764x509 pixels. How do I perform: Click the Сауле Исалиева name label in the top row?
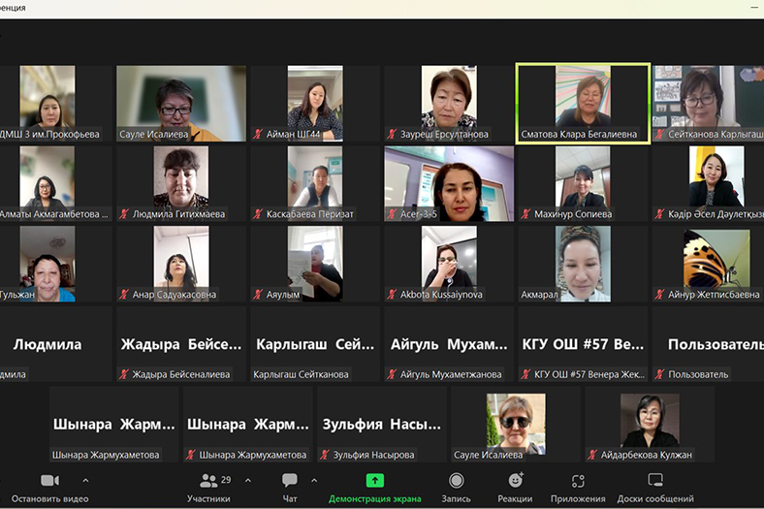[152, 135]
